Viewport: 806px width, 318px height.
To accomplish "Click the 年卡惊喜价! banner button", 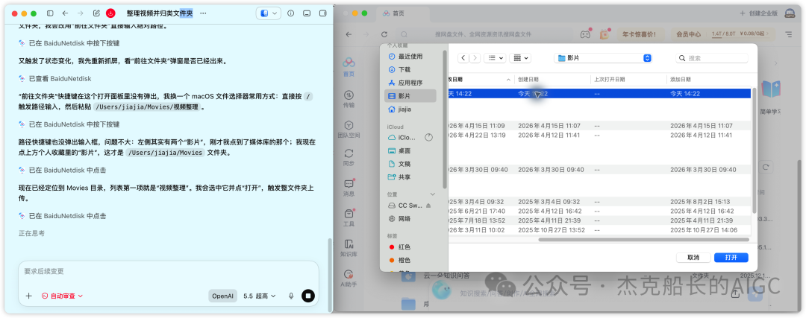I will [641, 34].
